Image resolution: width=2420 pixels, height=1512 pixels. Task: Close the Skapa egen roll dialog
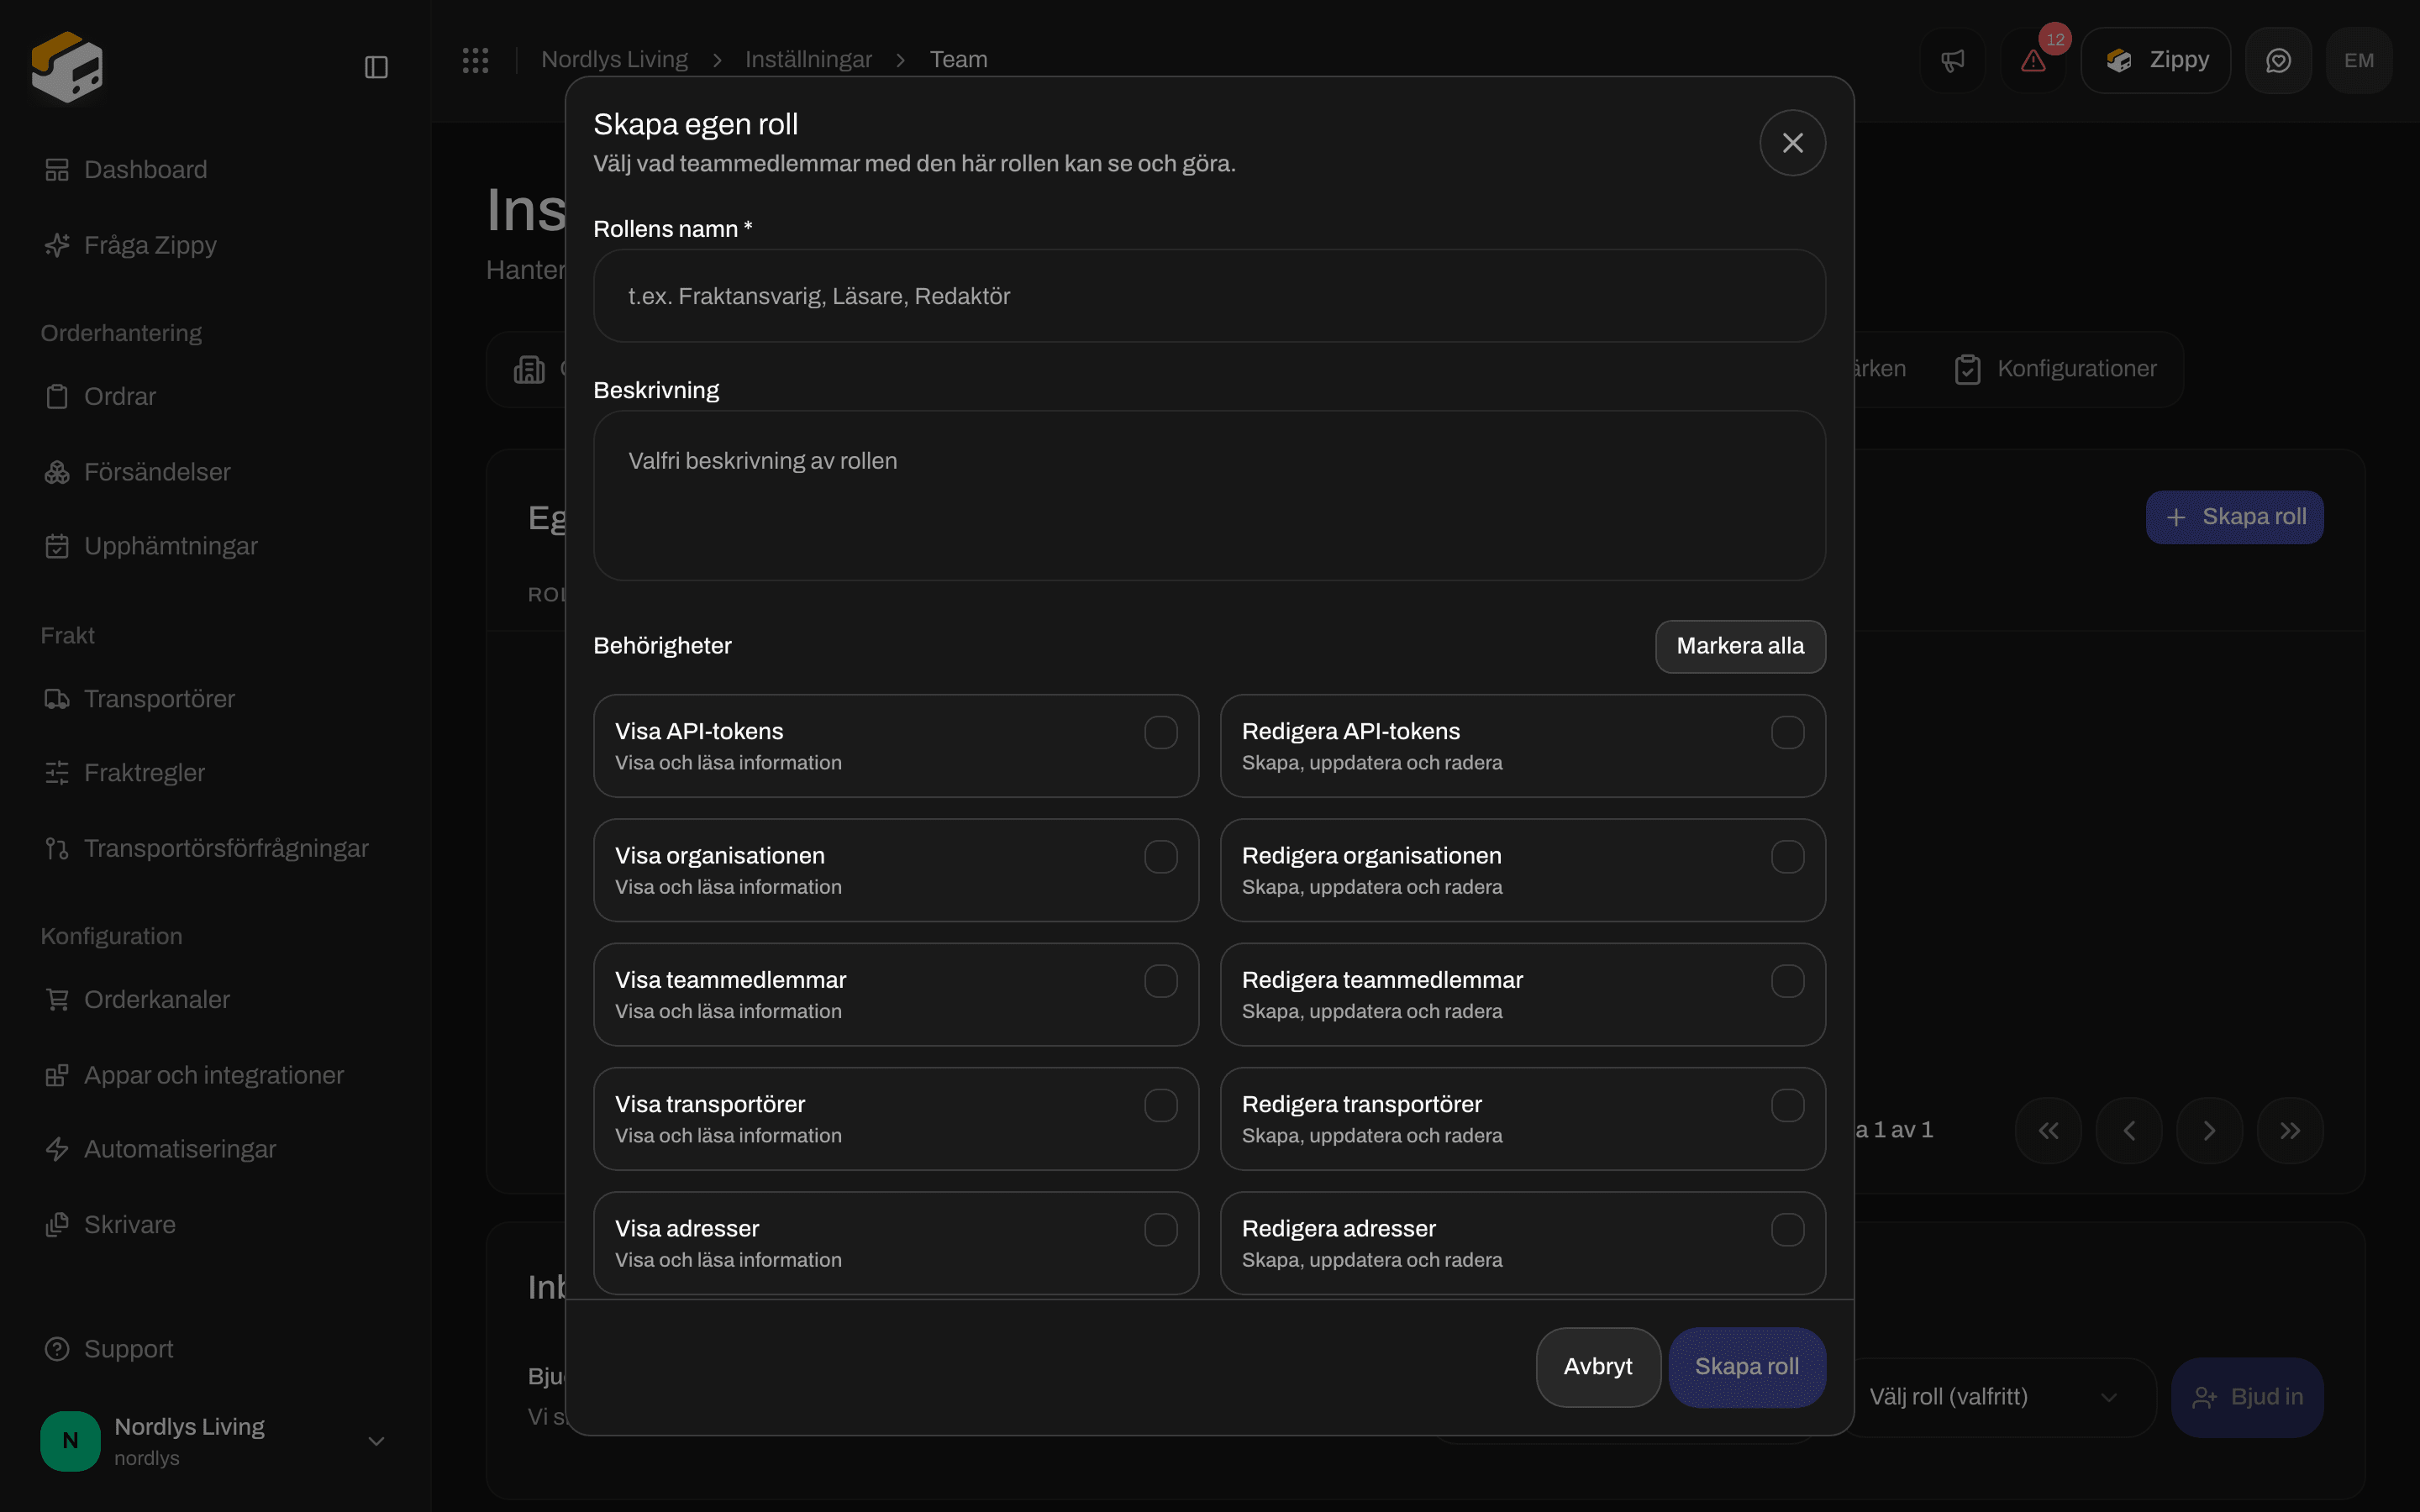[1792, 143]
